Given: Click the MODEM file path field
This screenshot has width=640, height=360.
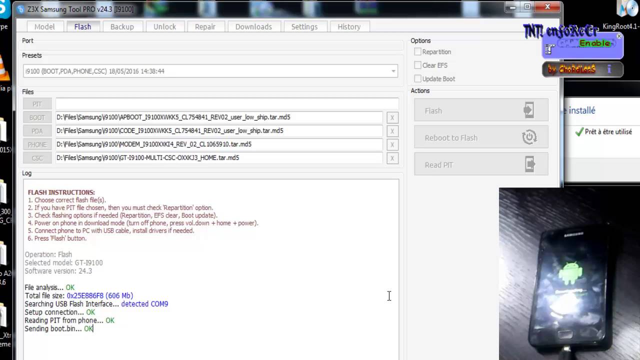Looking at the screenshot, I should [219, 144].
